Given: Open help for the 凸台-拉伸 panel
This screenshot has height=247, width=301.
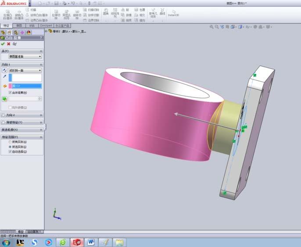Looking at the screenshot, I should [41, 38].
